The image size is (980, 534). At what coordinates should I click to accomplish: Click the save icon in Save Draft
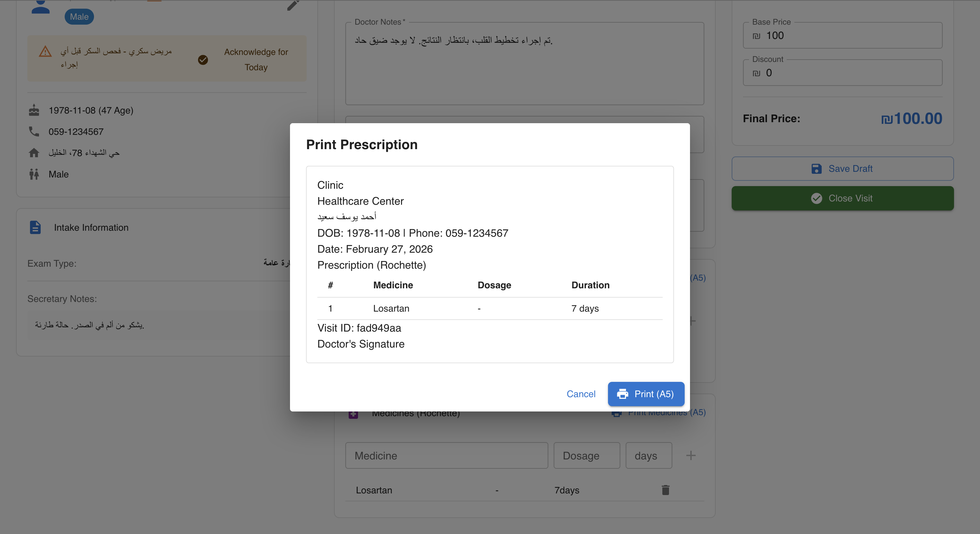817,169
